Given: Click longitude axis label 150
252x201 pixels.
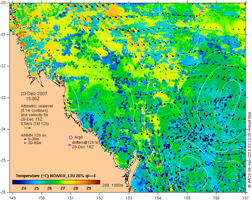Looking at the screenshot, I should [42, 198].
